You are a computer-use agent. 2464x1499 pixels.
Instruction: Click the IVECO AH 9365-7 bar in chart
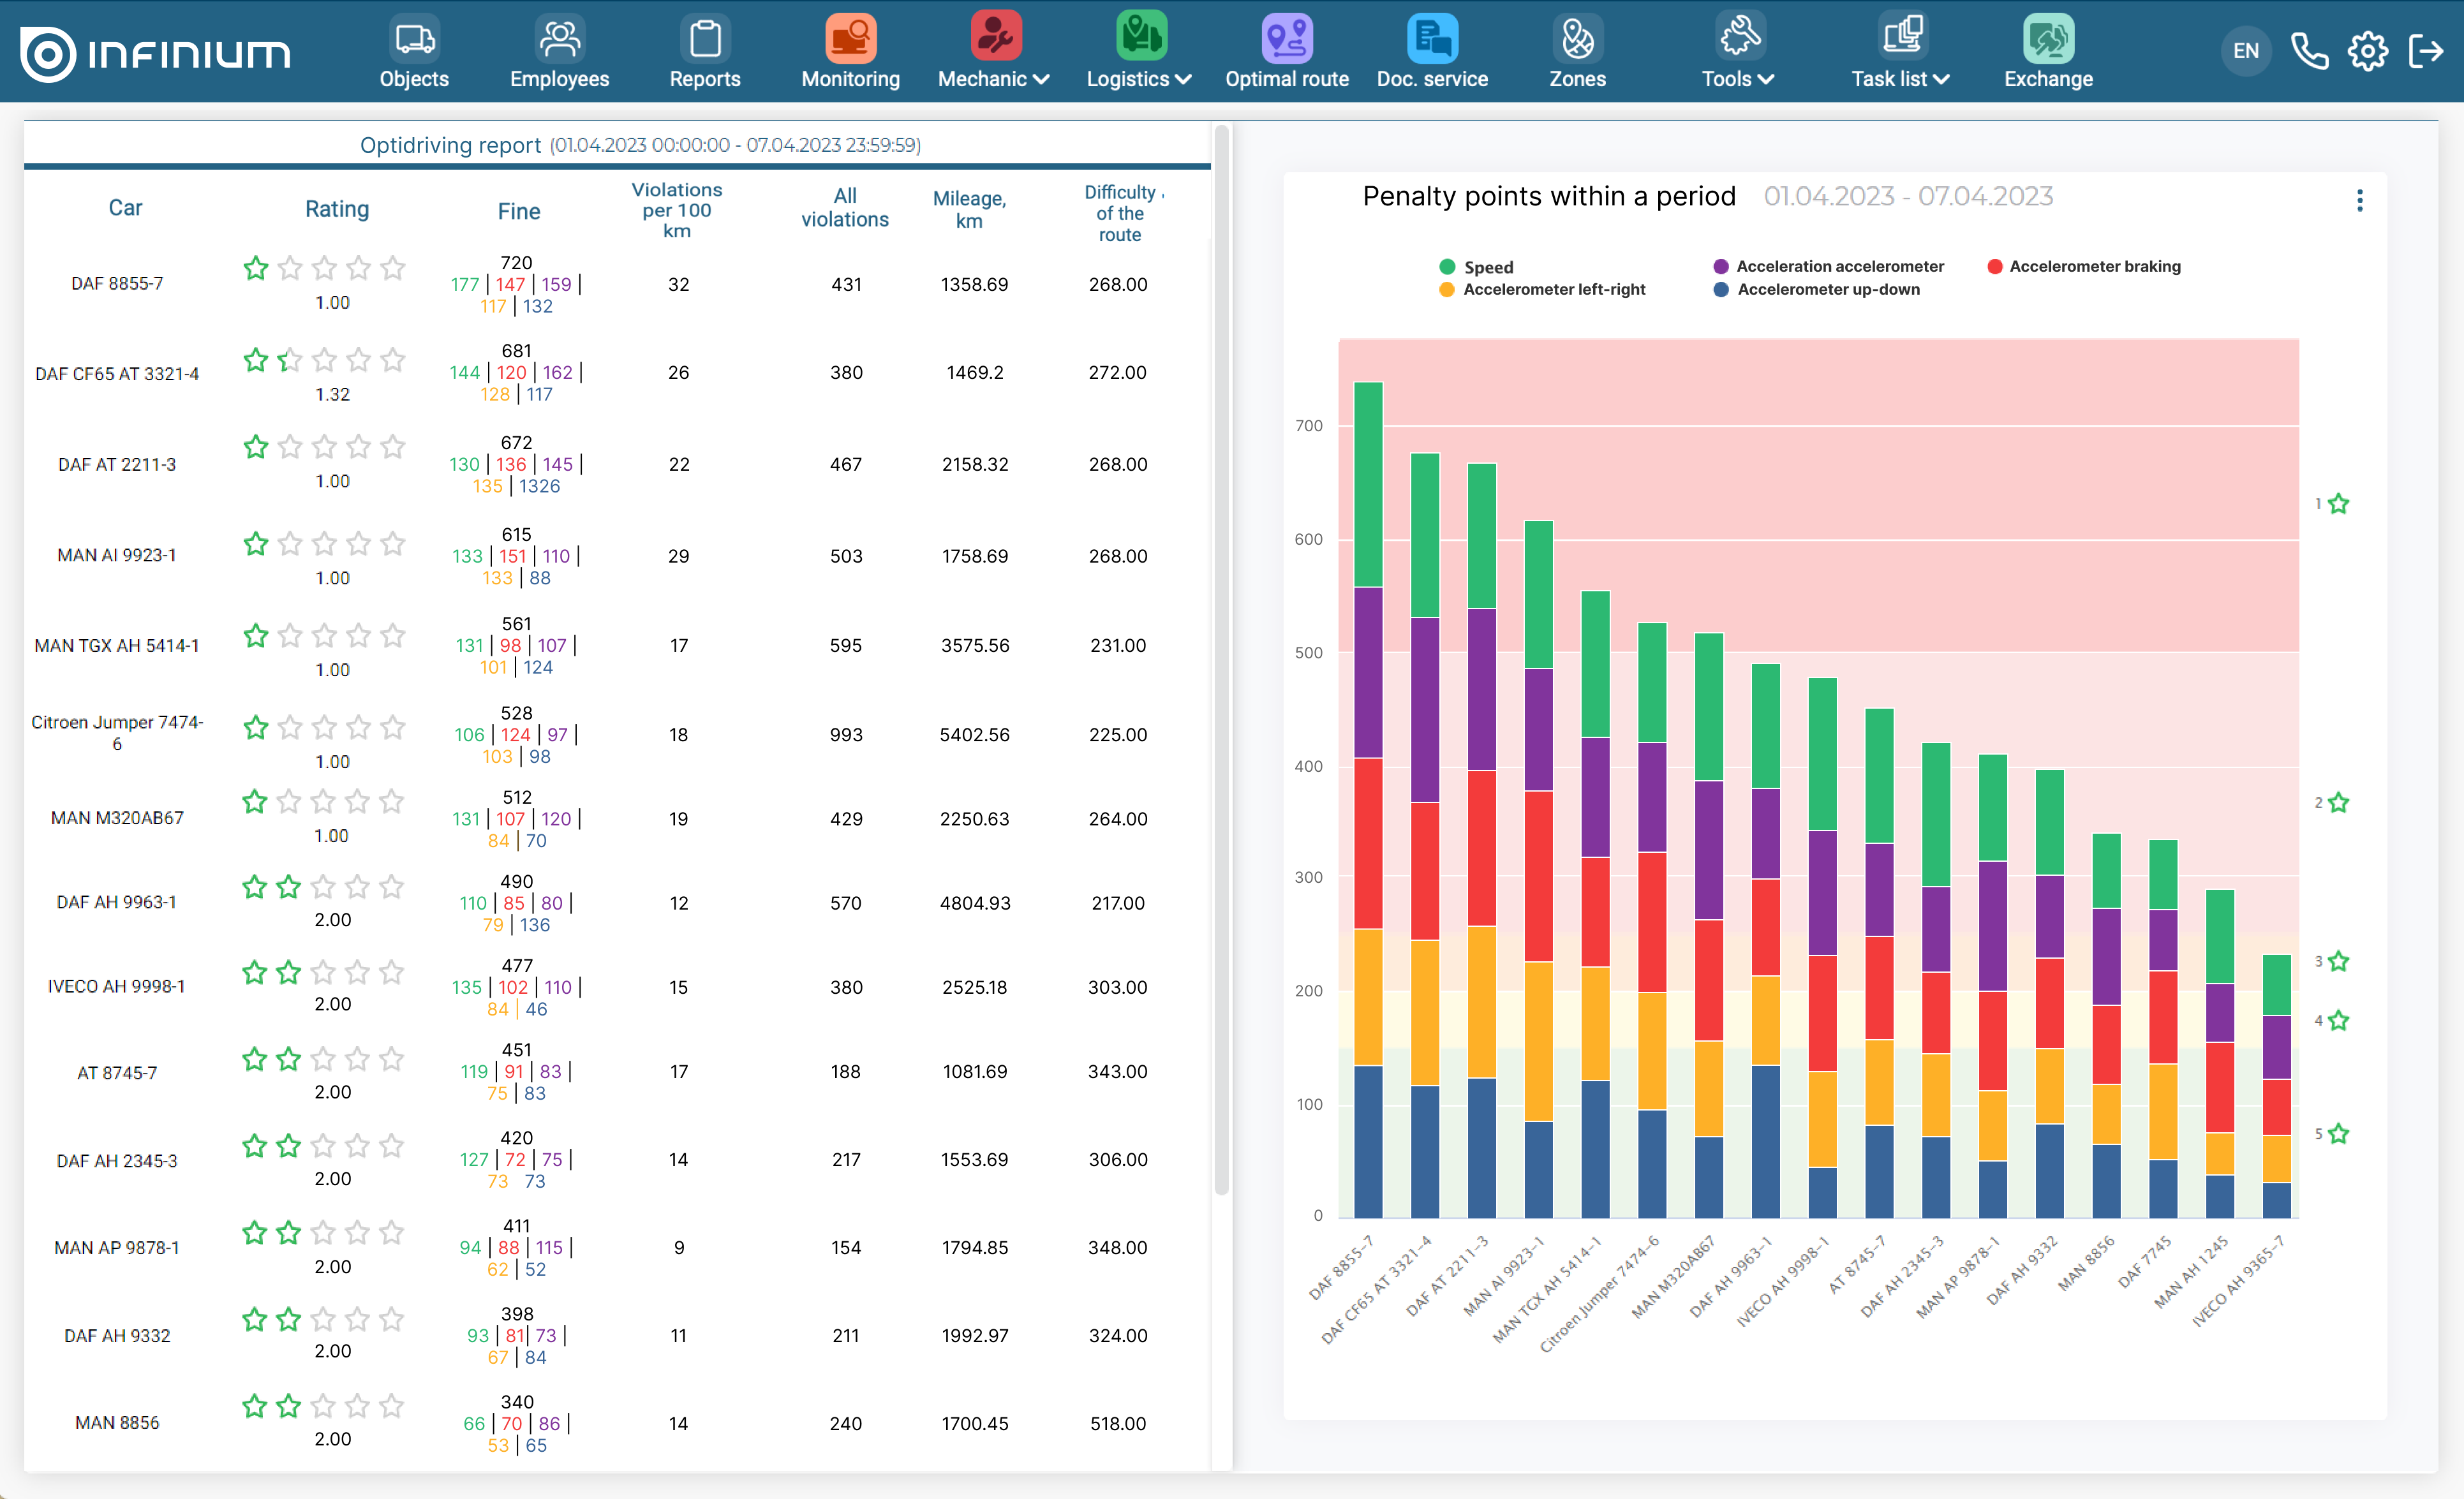pos(2277,1086)
